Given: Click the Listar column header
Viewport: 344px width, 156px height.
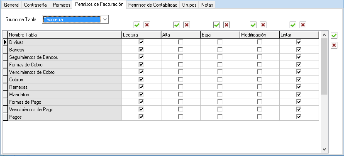Looking at the screenshot, I should (x=299, y=35).
